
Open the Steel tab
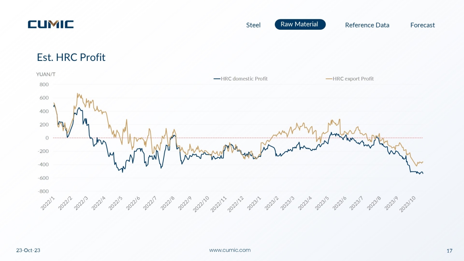tap(253, 25)
